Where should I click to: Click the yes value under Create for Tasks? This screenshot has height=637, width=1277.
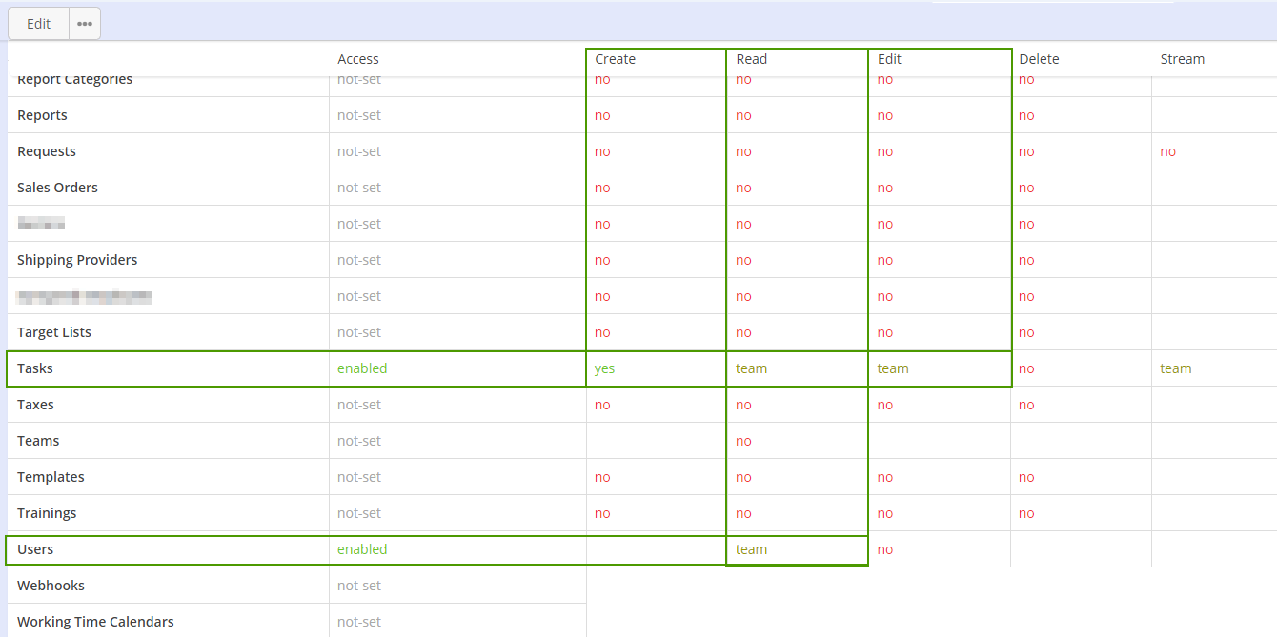click(x=605, y=368)
